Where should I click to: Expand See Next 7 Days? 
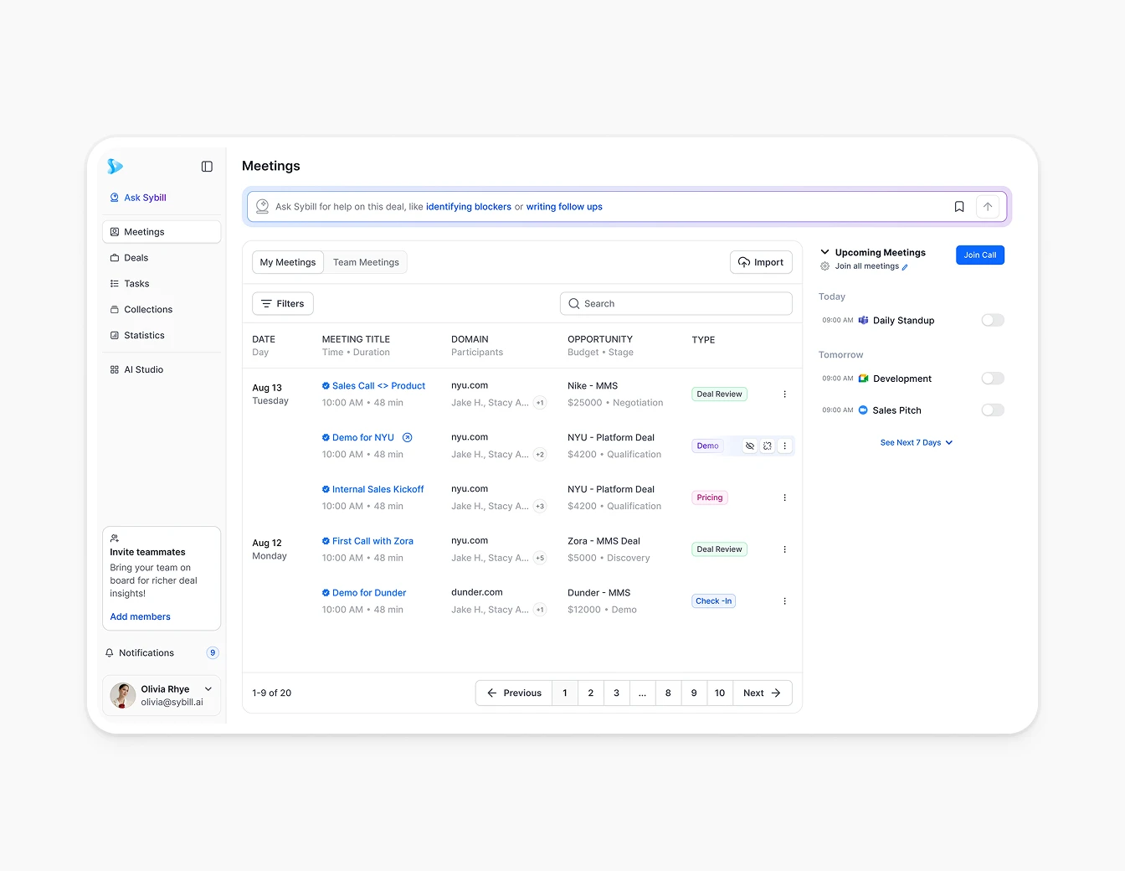(916, 443)
